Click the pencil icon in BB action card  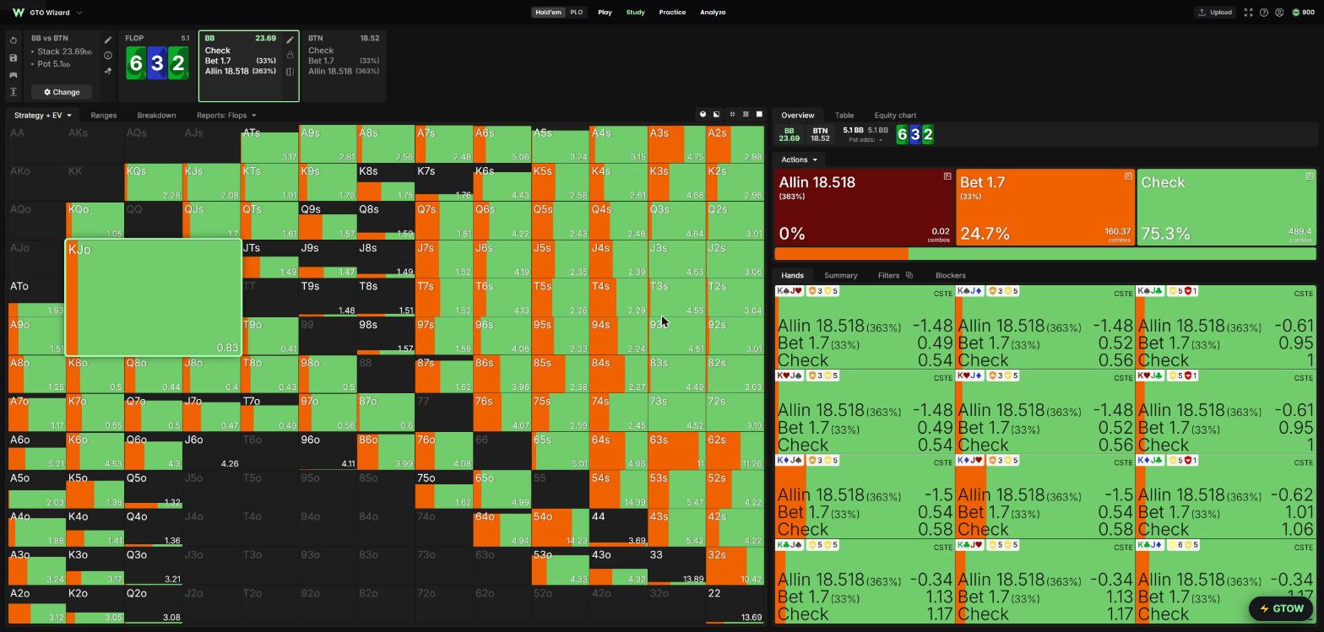(290, 40)
